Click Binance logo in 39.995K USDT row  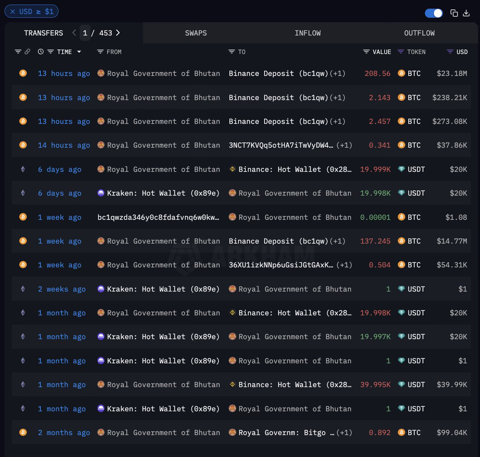tap(232, 384)
